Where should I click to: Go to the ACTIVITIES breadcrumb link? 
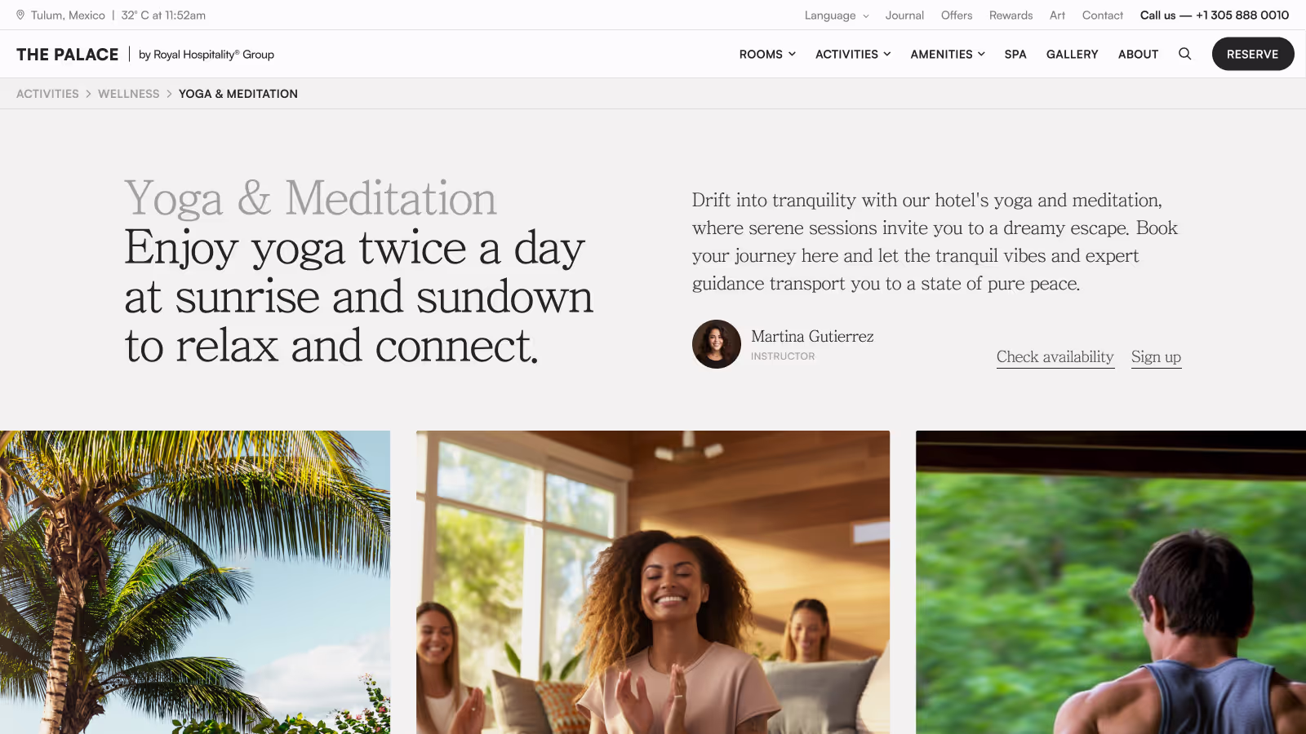47,94
